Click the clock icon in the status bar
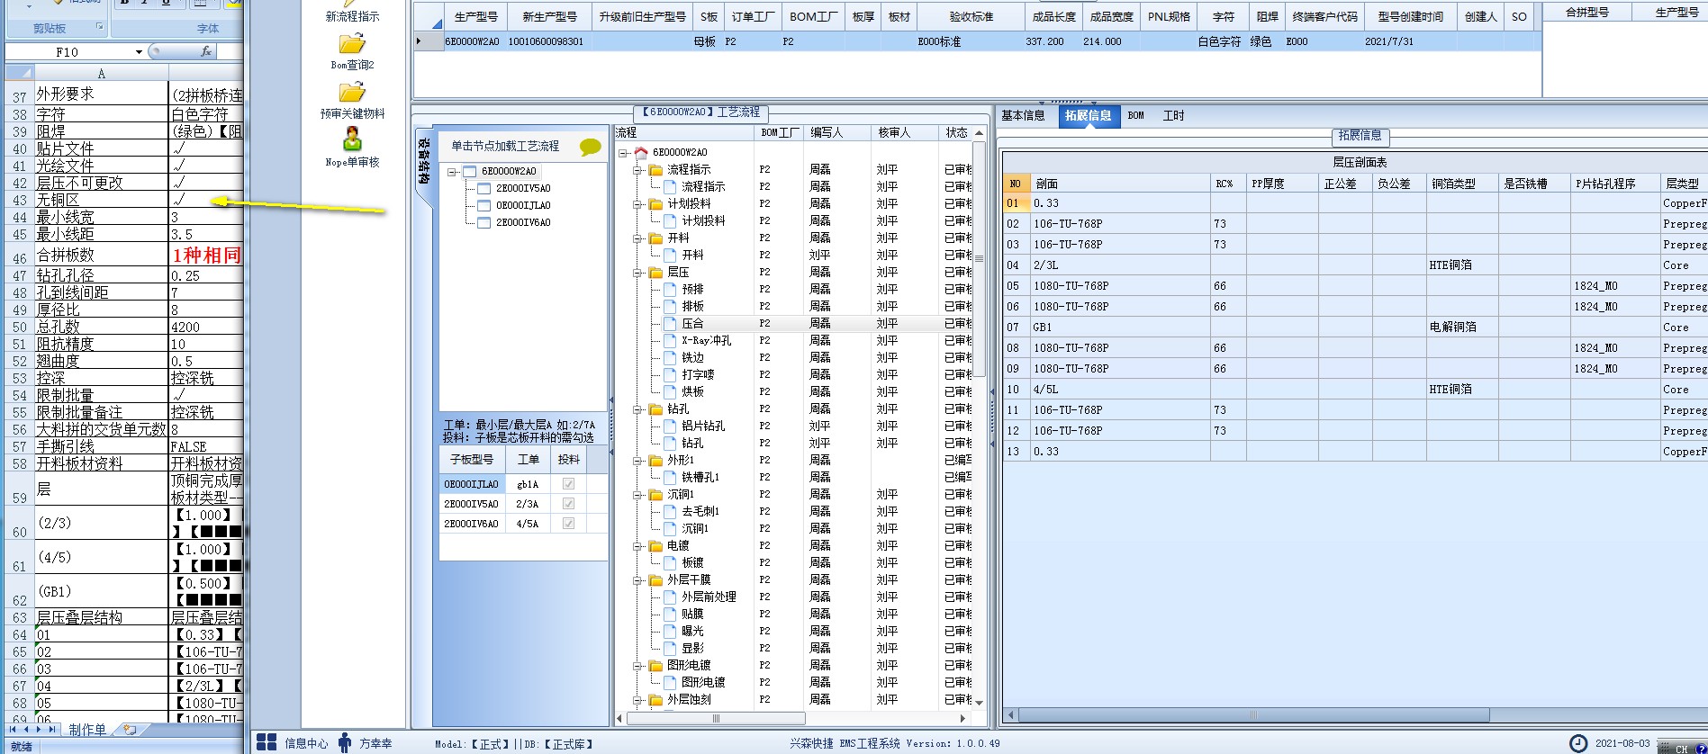Image resolution: width=1708 pixels, height=754 pixels. pyautogui.click(x=1578, y=743)
